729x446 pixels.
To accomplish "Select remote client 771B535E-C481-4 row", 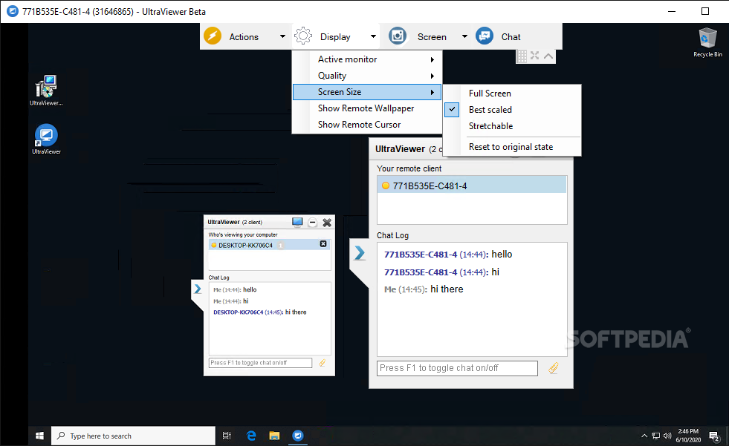I will click(x=471, y=186).
